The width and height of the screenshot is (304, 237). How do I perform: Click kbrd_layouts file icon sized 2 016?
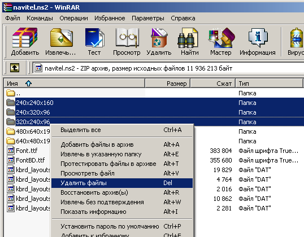point(11,189)
